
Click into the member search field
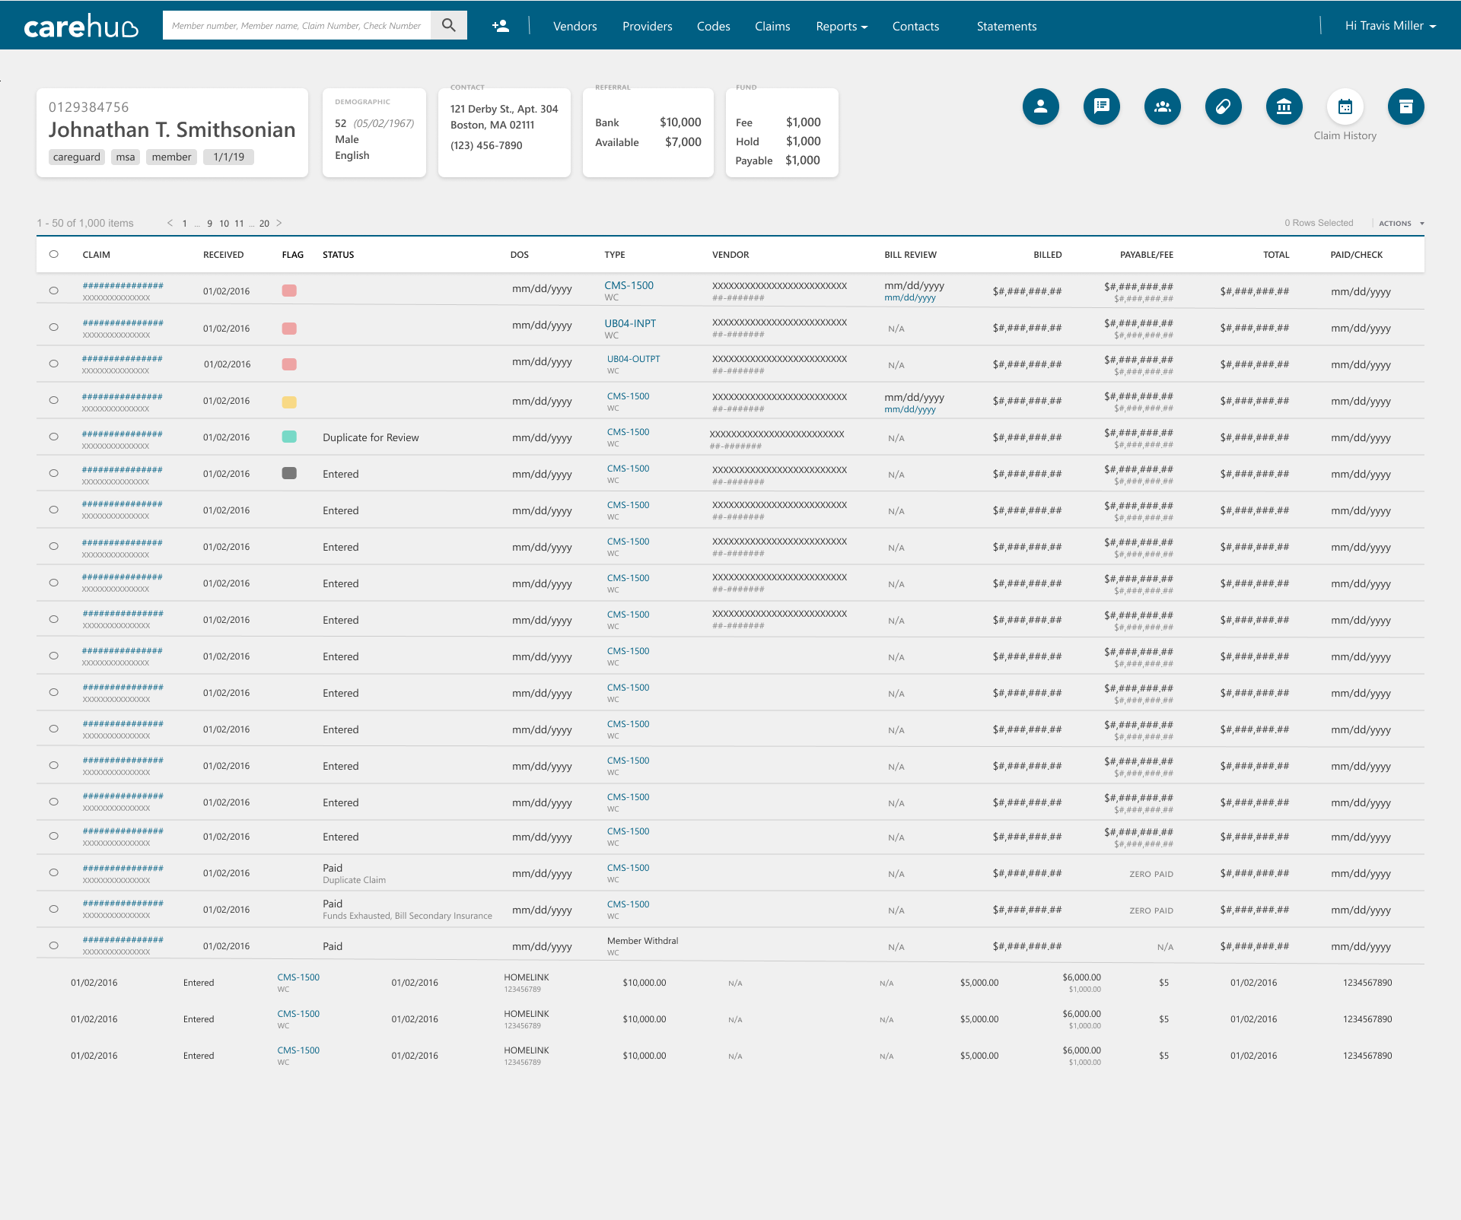pyautogui.click(x=297, y=25)
